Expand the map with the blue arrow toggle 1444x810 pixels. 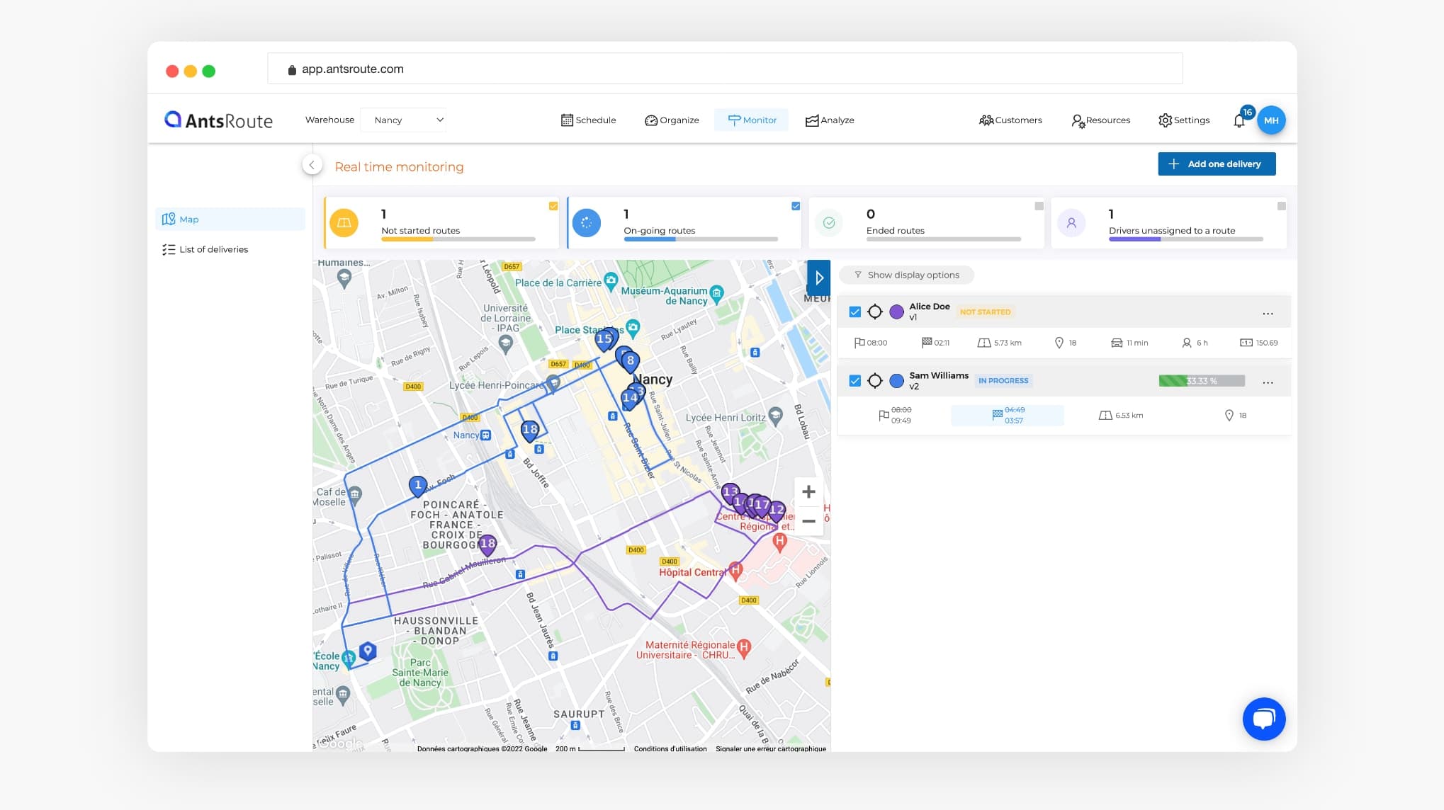click(818, 278)
